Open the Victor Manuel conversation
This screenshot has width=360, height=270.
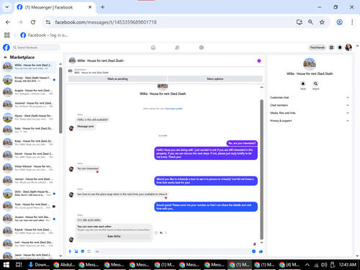29,168
